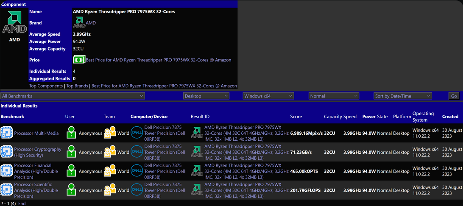Open Processor Scientific Analysis benchmark link
The width and height of the screenshot is (463, 206).
[x=36, y=190]
